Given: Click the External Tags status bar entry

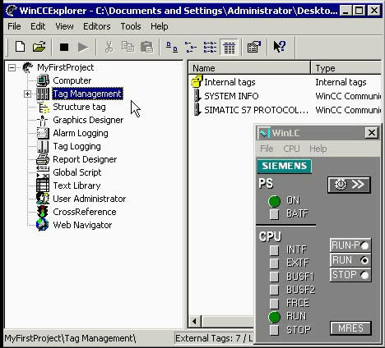Looking at the screenshot, I should (214, 338).
